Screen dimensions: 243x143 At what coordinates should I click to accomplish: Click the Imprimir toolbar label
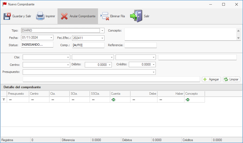coord(50,16)
